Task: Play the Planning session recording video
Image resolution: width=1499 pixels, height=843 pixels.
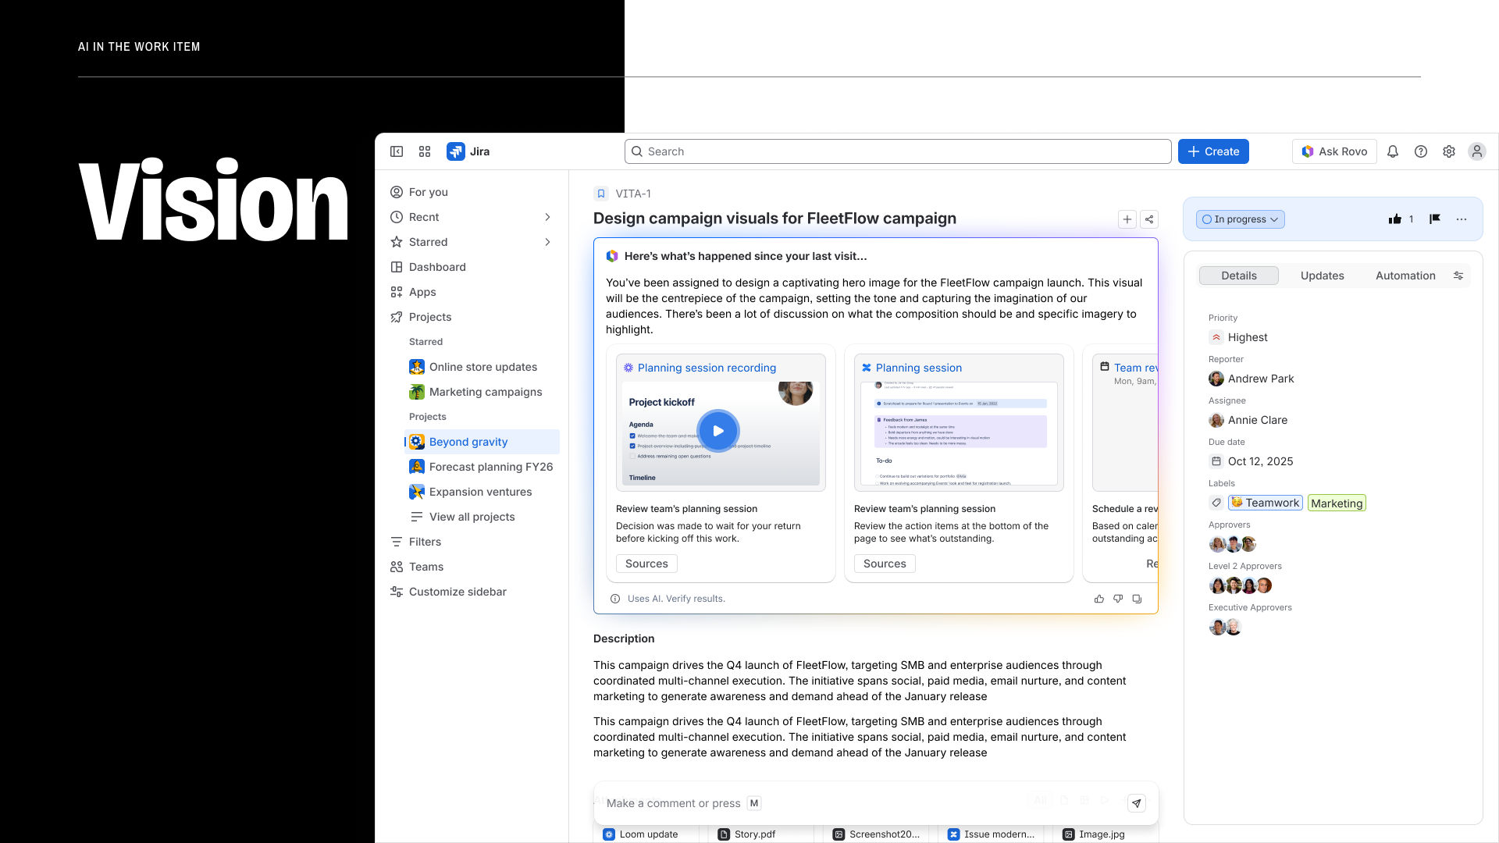Action: [x=718, y=431]
